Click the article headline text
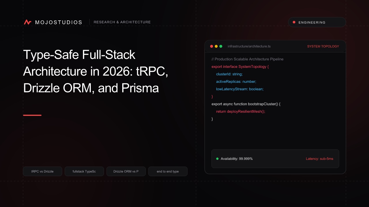 95,71
